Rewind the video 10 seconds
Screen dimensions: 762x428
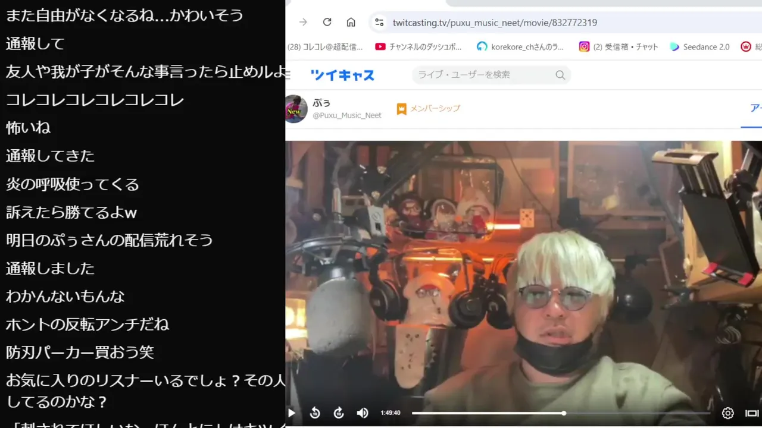(315, 413)
